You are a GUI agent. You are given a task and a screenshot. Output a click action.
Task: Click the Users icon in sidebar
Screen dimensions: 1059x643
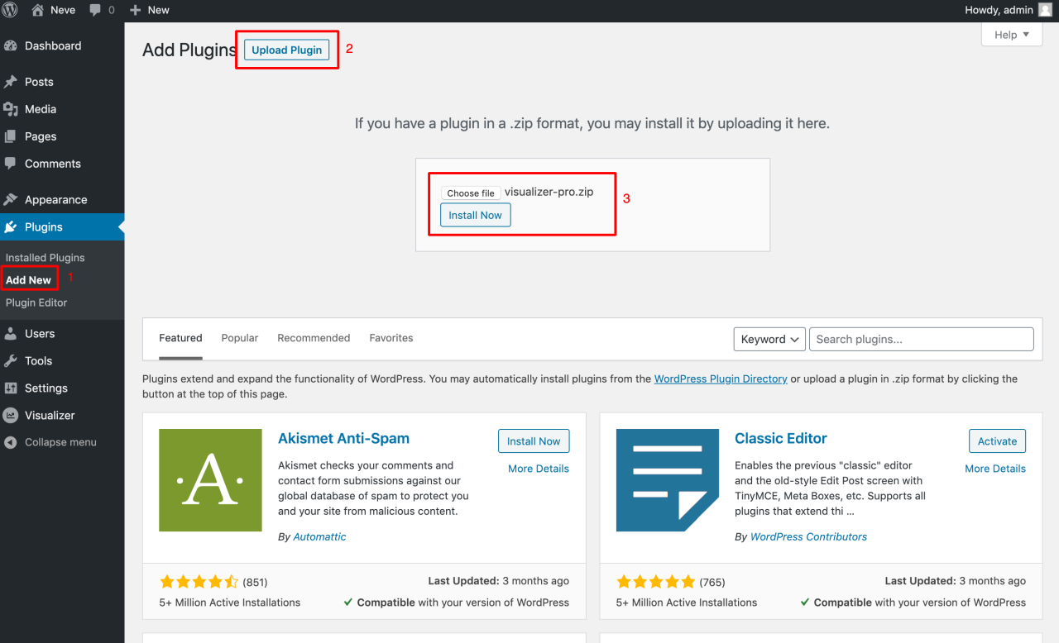click(11, 333)
